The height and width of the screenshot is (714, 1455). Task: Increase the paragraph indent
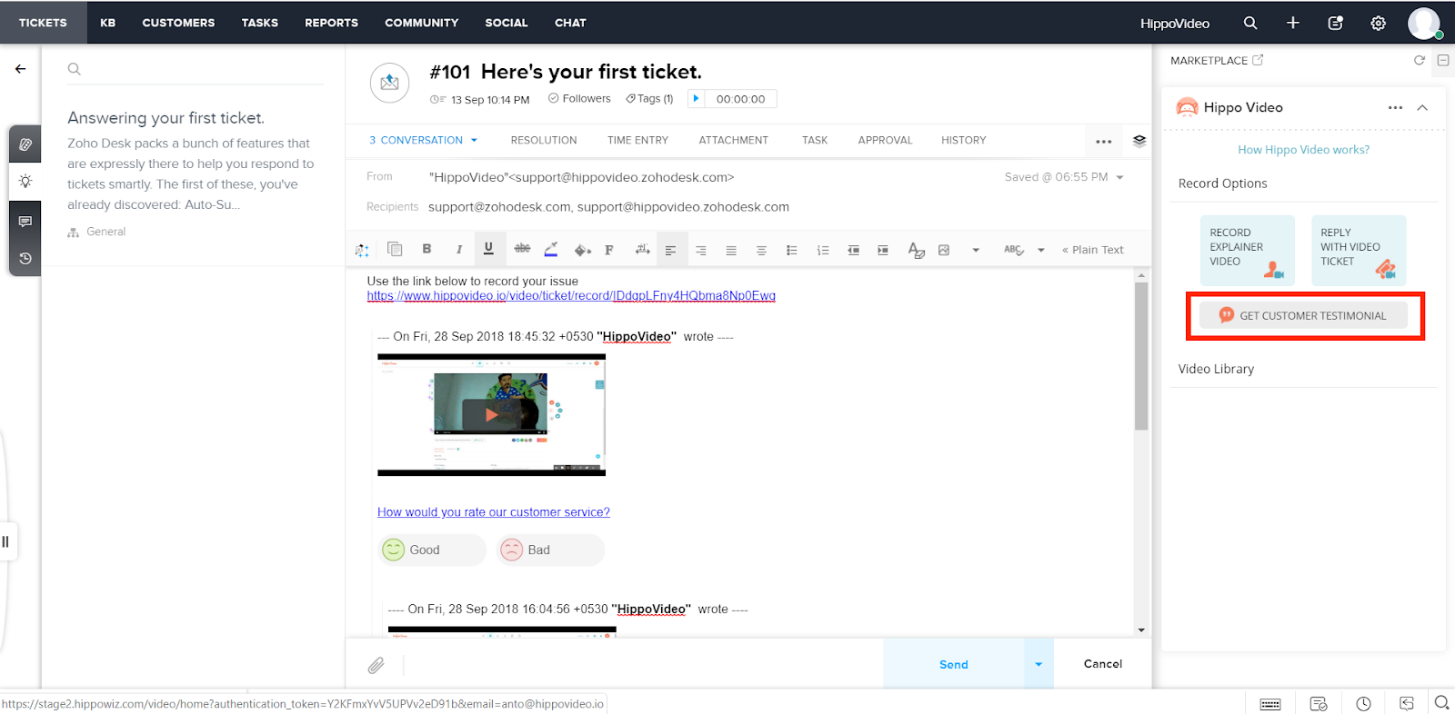coord(883,250)
